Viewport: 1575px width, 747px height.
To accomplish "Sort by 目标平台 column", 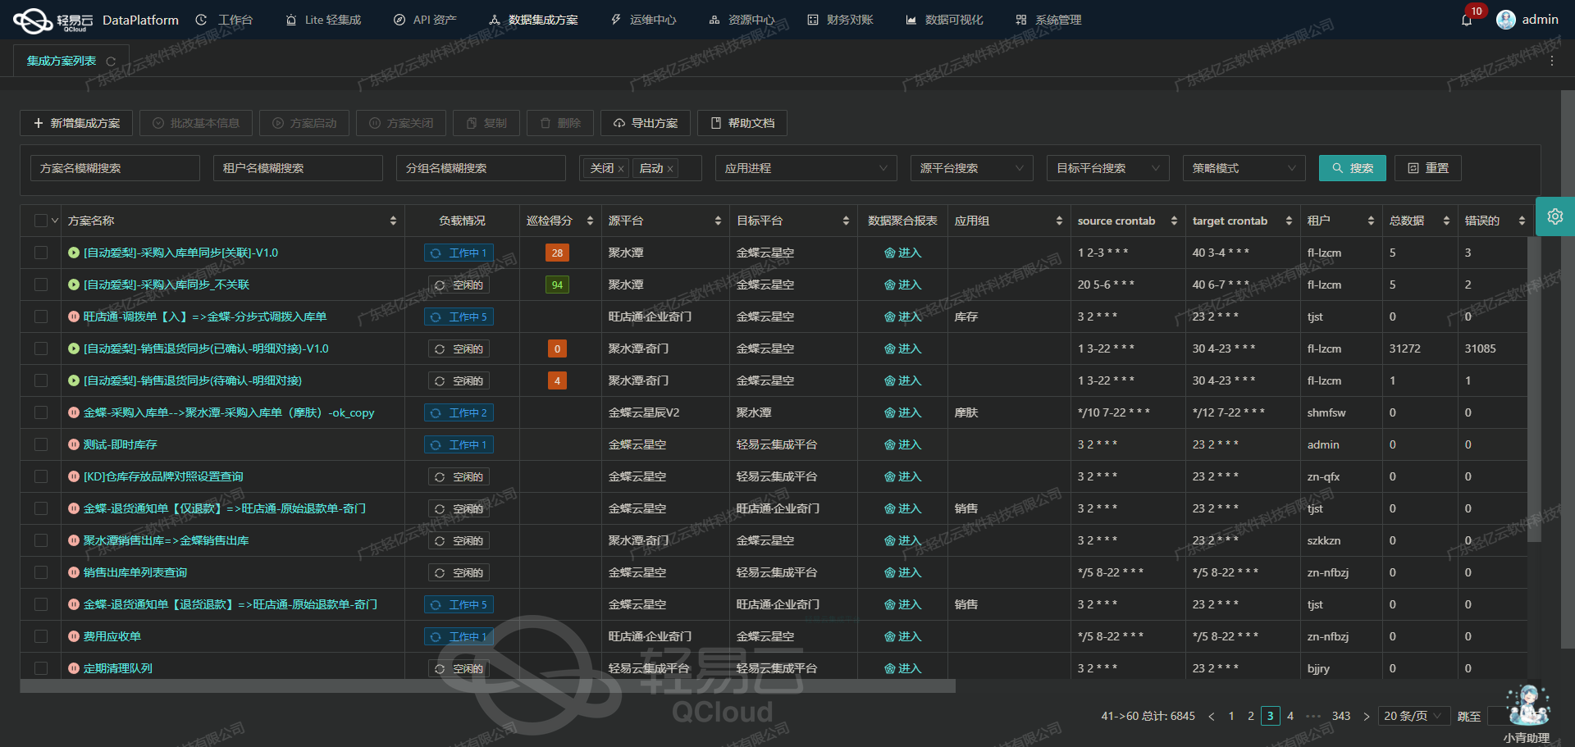I will [846, 221].
